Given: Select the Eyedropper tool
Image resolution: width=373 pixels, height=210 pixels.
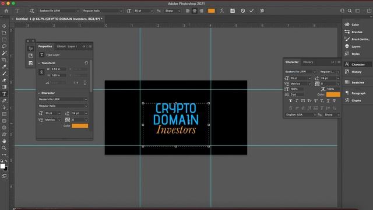Looking at the screenshot, I should point(4,66).
